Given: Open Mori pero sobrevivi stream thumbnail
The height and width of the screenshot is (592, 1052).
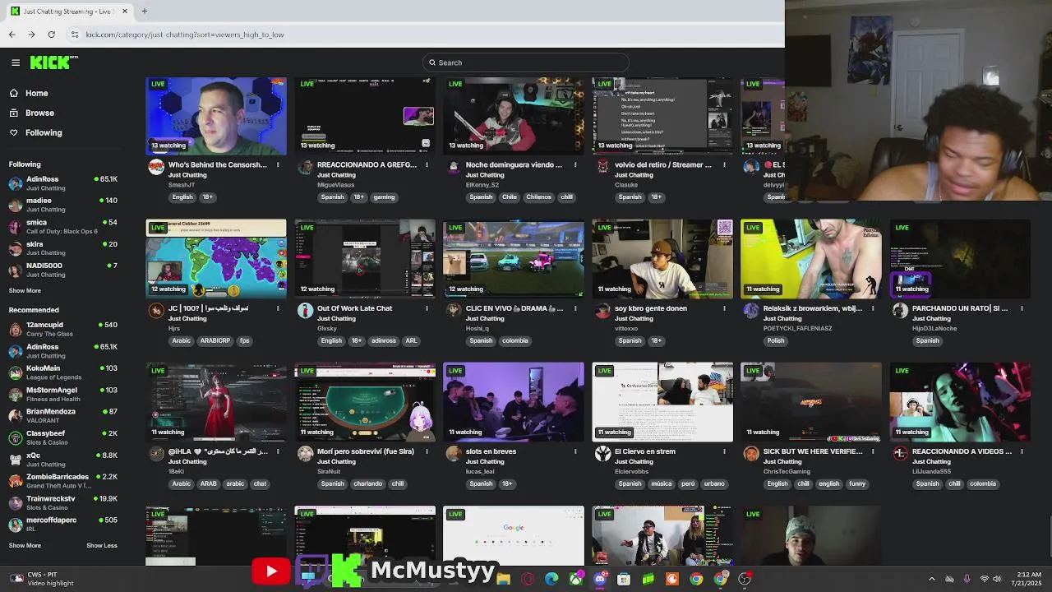Looking at the screenshot, I should click(x=365, y=402).
